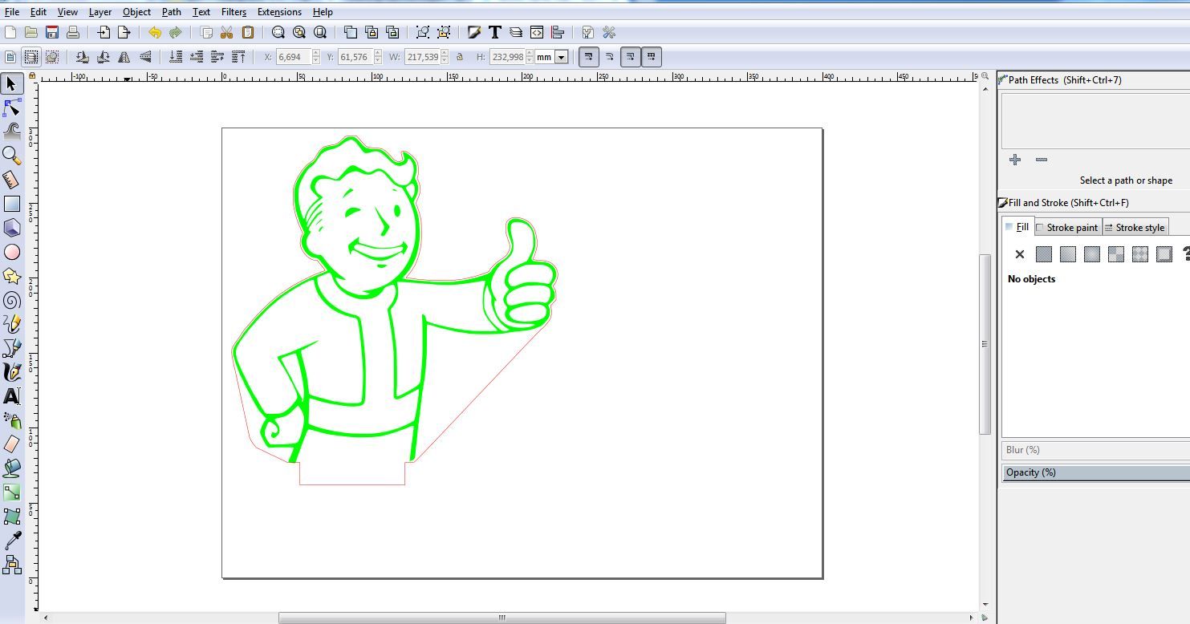
Task: Open the Extensions menu
Action: tap(279, 12)
